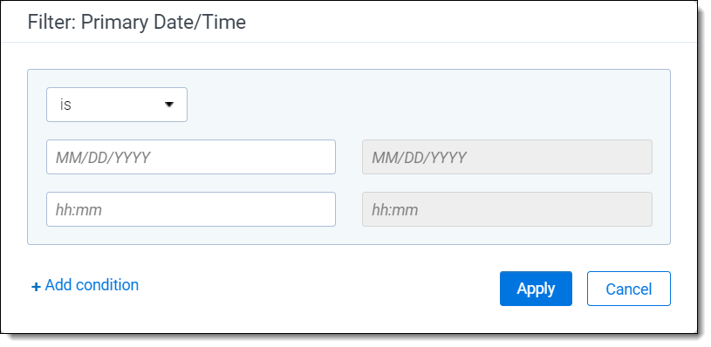The height and width of the screenshot is (347, 711).
Task: Click the greyed-out second MM/DD/YYYY date field
Action: tap(507, 157)
